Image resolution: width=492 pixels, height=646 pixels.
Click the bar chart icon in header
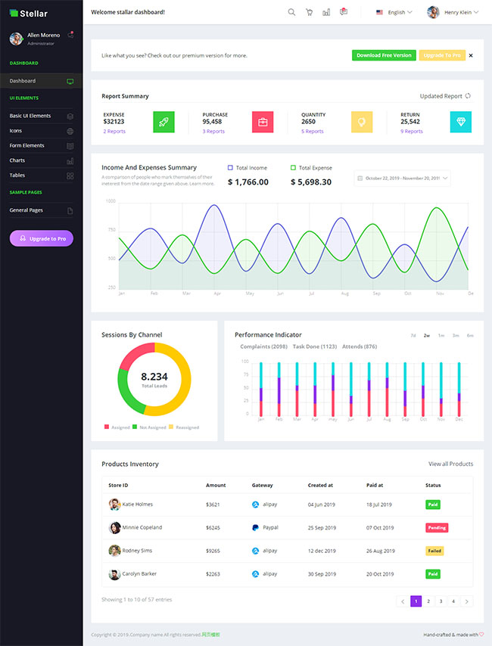click(326, 12)
